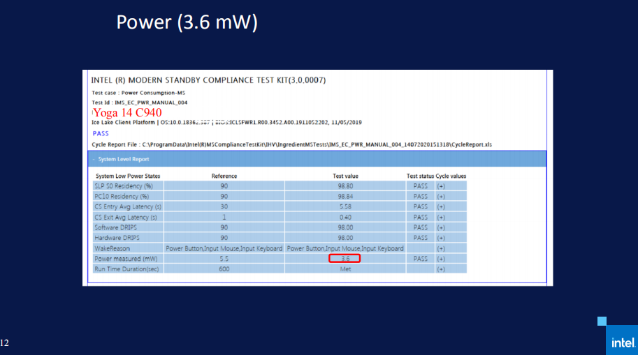
Task: Click the System Low Power States header
Action: [x=128, y=176]
